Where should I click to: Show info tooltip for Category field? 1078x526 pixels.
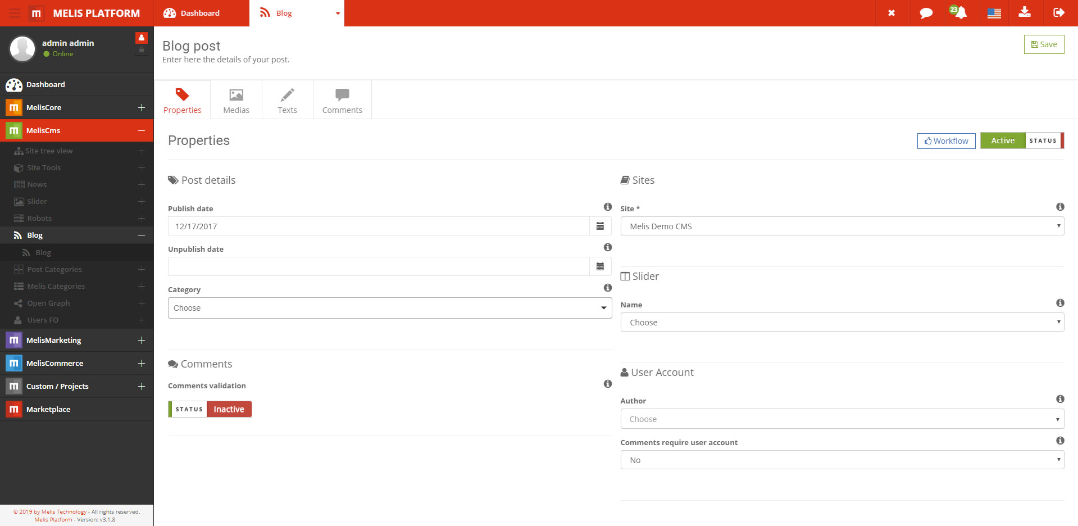[x=607, y=288]
